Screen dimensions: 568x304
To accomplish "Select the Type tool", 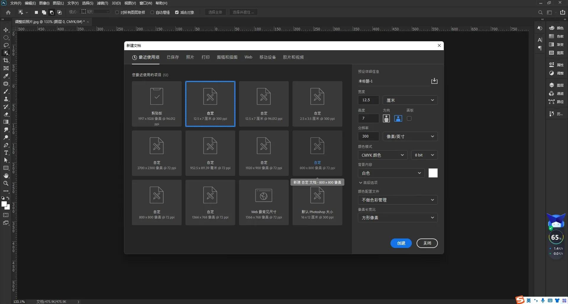I will (6, 153).
